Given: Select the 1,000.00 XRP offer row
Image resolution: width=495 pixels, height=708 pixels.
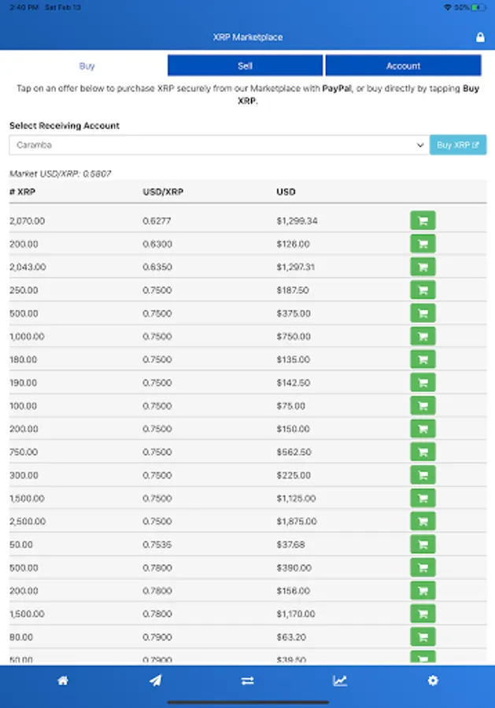Looking at the screenshot, I should [x=247, y=337].
